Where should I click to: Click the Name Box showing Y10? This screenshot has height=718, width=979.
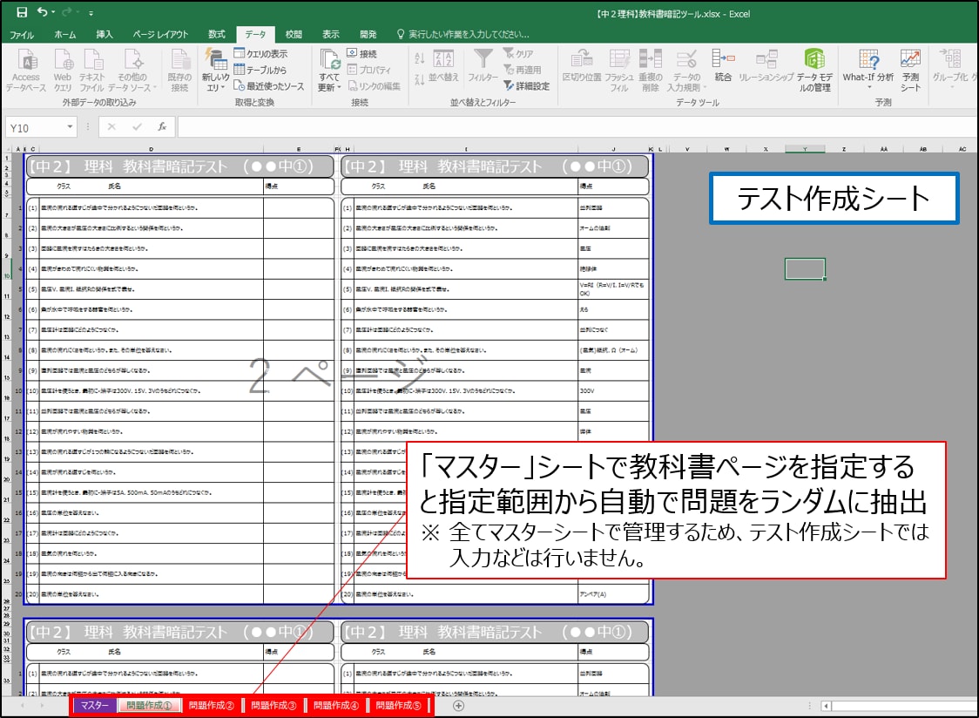34,127
